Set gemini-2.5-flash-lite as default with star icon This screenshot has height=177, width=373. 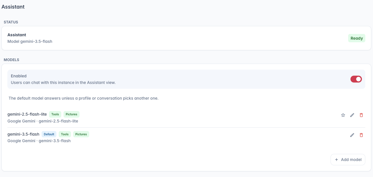pos(343,115)
